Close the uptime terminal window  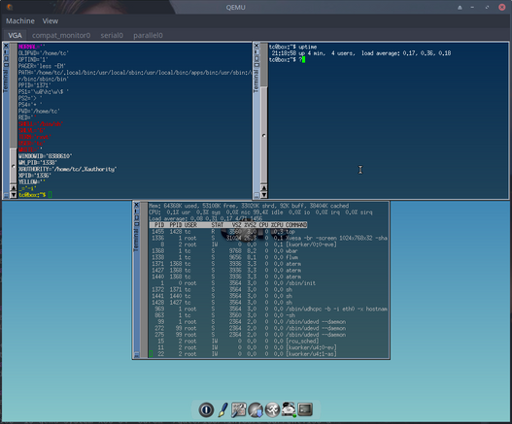(x=256, y=46)
